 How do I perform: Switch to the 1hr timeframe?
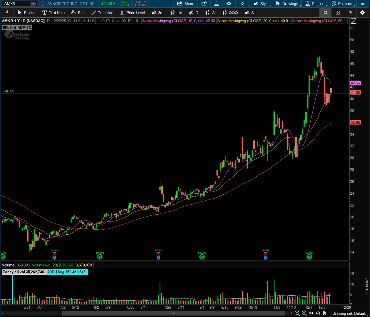tap(177, 13)
